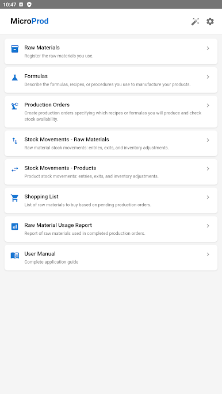The height and width of the screenshot is (394, 222).
Task: Click chevron for Stock Movements - Raw Materials
Action: tap(208, 140)
